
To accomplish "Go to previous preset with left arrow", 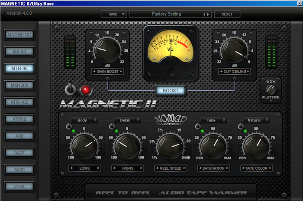I will pyautogui.click(x=204, y=14).
